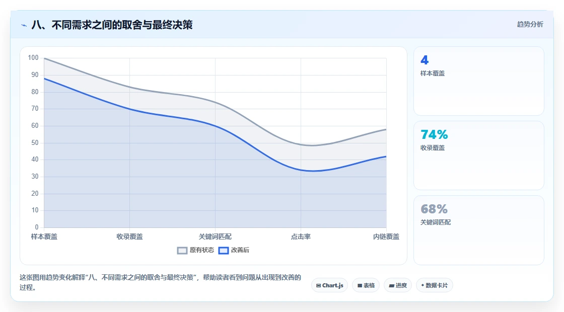
Task: Click the 样本覆盖 x-axis label
Action: [44, 237]
